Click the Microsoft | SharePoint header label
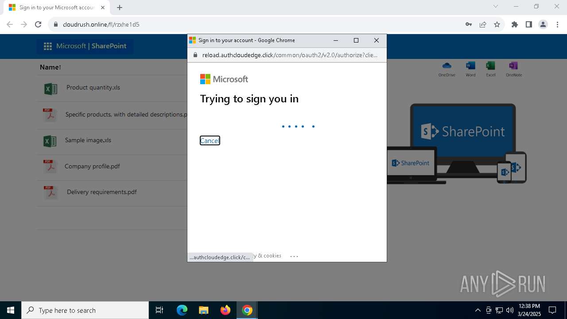This screenshot has height=319, width=567. click(x=91, y=46)
